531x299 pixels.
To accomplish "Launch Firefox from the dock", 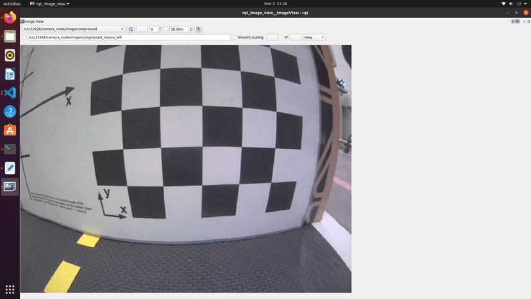I will point(10,17).
